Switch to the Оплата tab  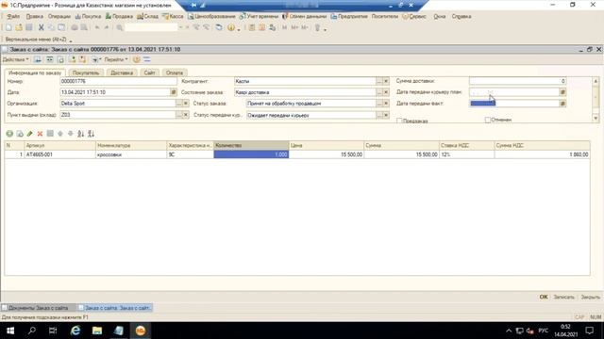[175, 73]
